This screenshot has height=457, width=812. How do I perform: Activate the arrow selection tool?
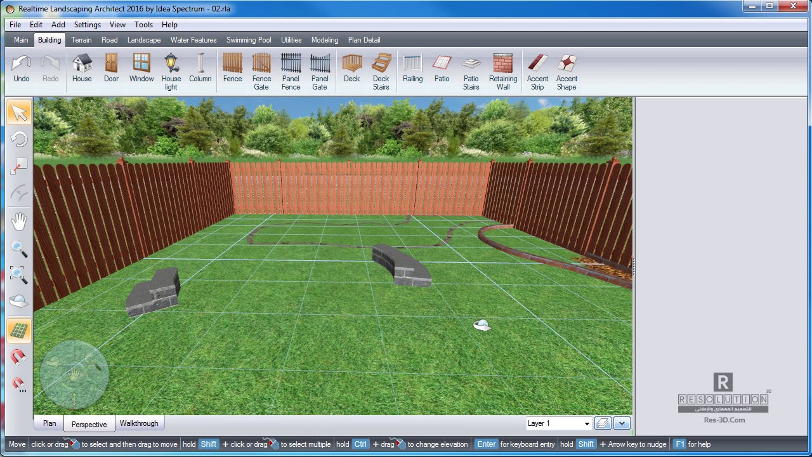(x=19, y=112)
